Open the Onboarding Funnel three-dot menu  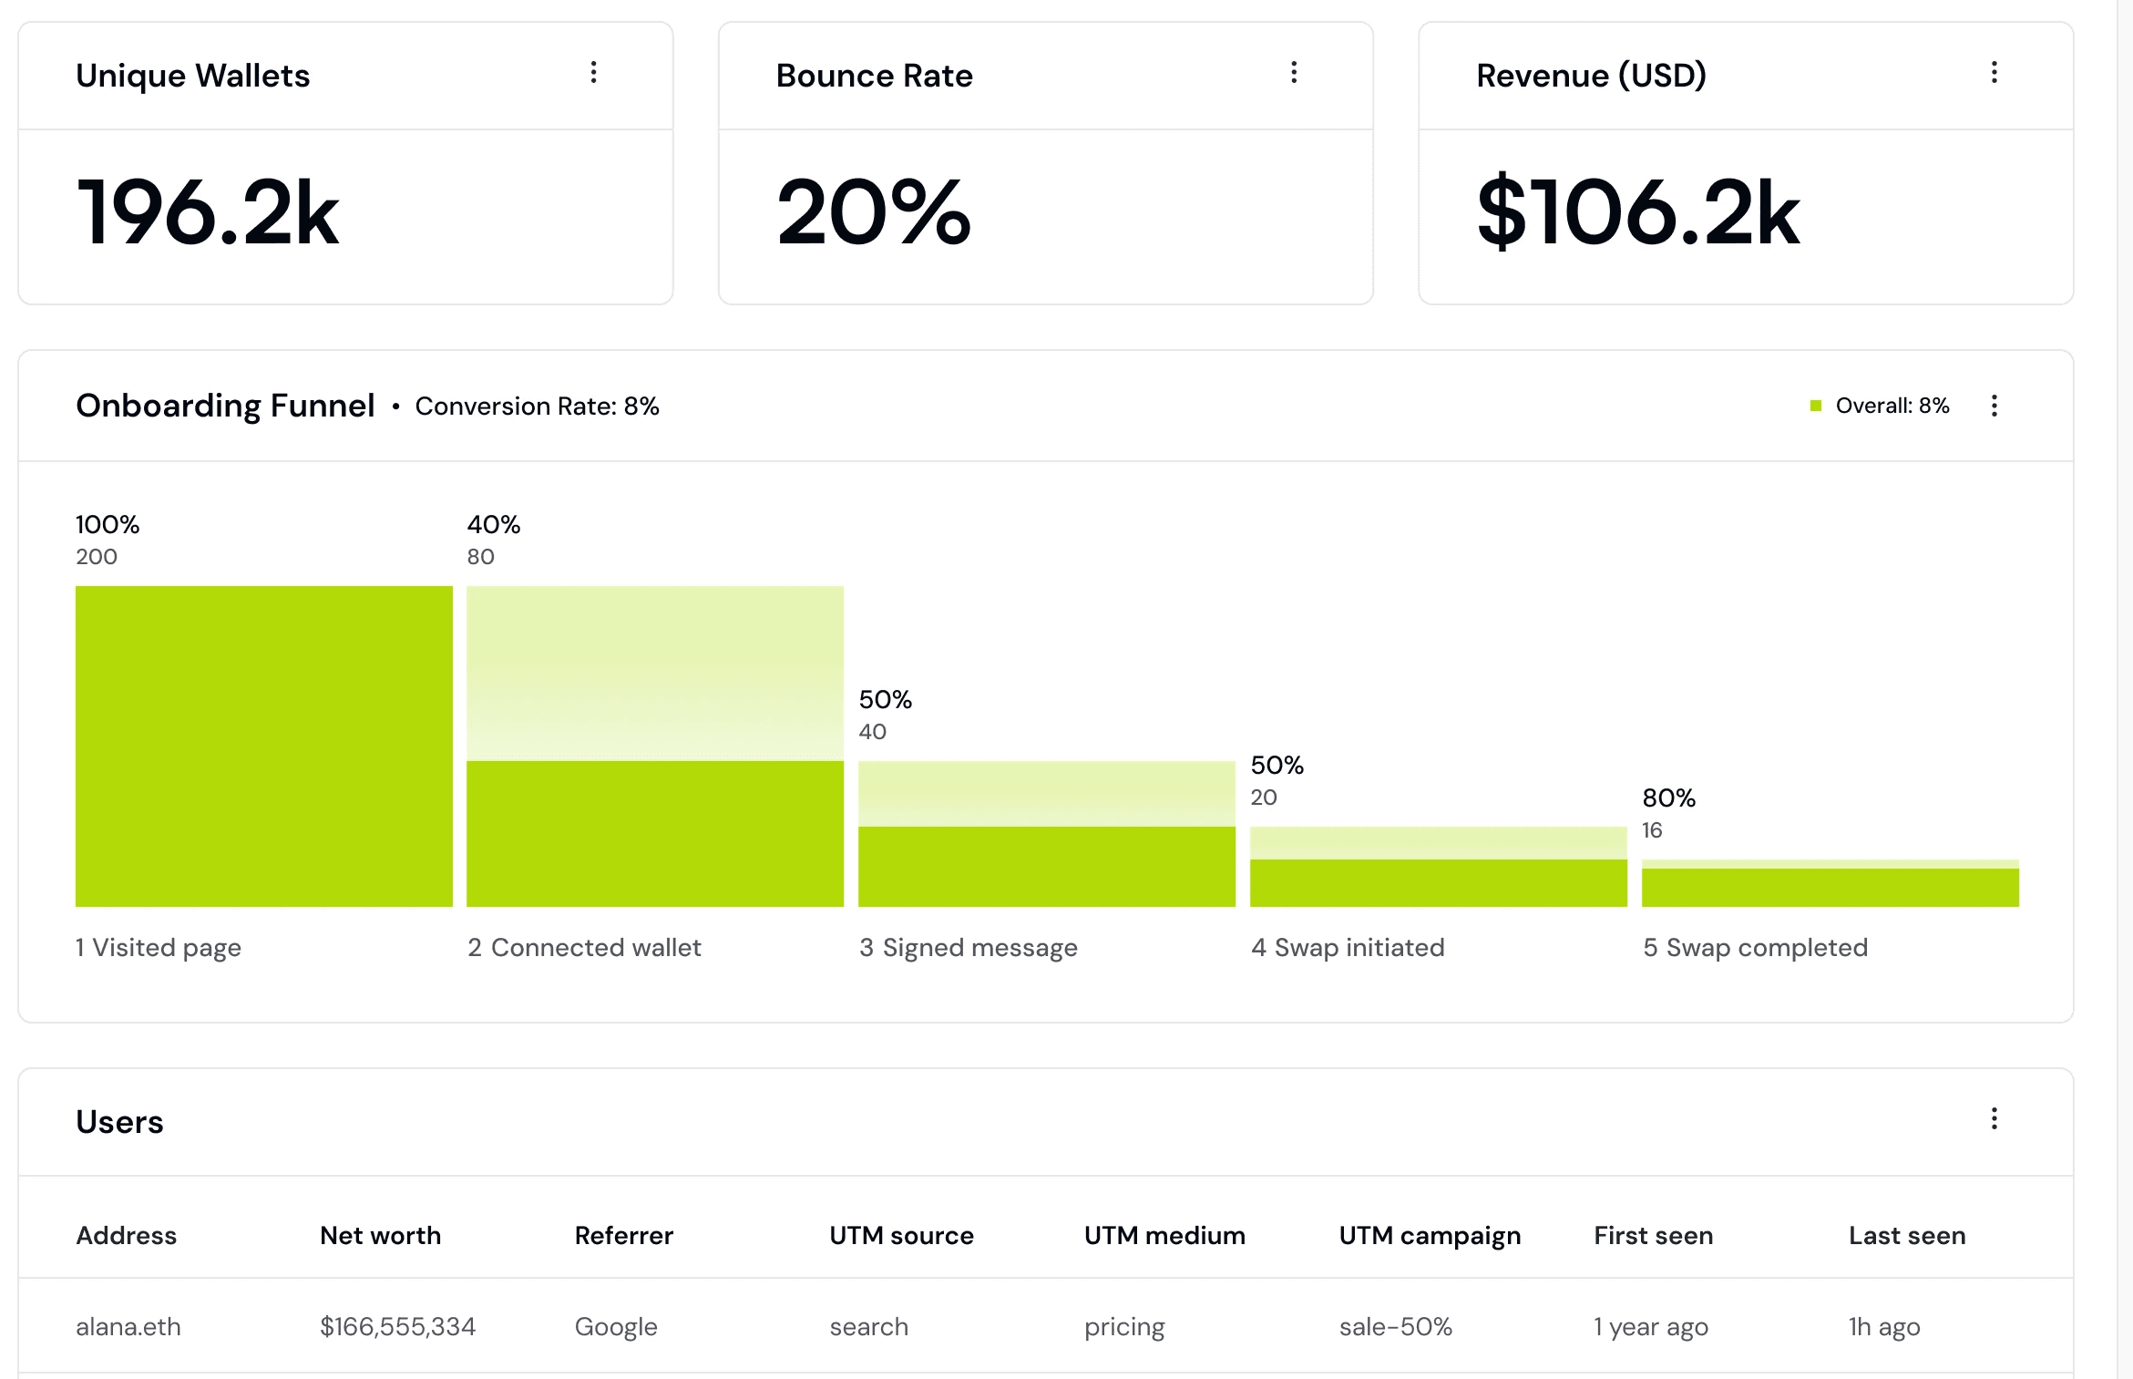coord(1994,406)
